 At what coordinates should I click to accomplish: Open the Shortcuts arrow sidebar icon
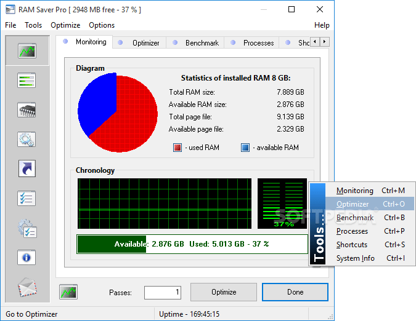point(27,168)
